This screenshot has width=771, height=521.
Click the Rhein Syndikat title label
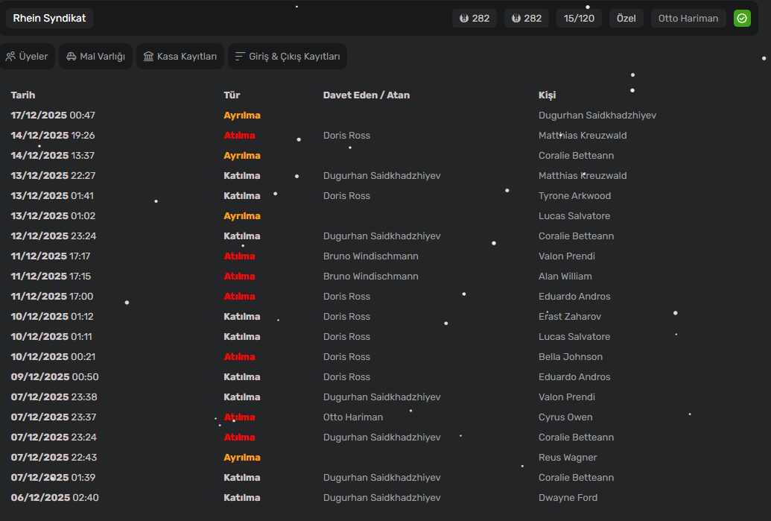[x=49, y=18]
